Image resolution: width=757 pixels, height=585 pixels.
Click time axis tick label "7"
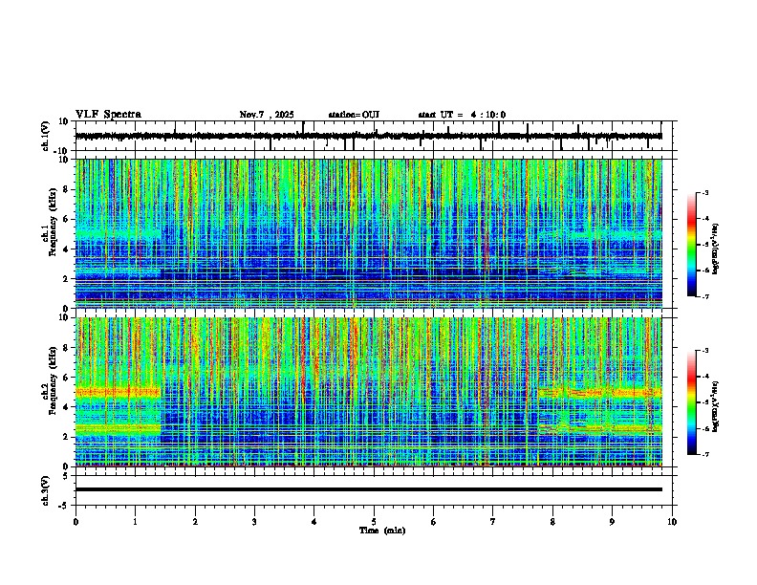[x=493, y=522]
